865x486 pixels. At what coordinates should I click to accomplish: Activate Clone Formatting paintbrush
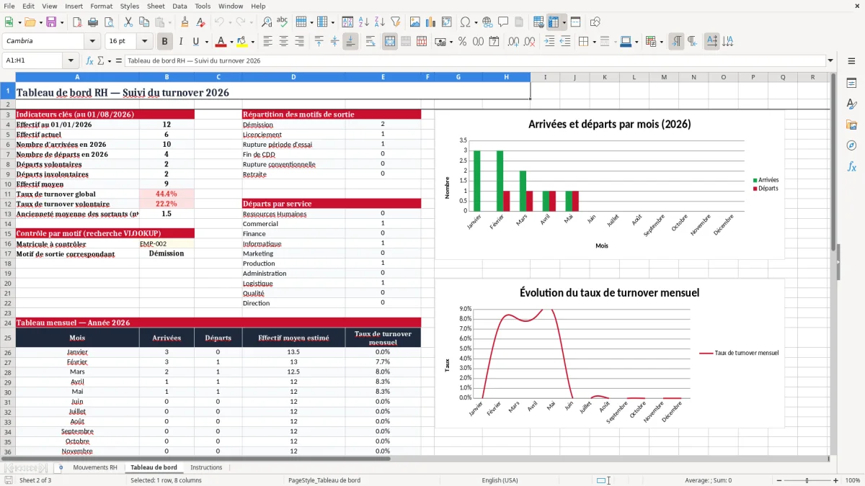tap(185, 22)
